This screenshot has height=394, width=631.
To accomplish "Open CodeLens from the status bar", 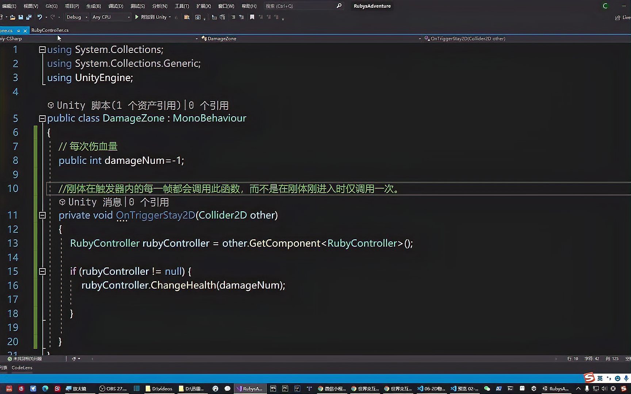I will click(x=22, y=368).
